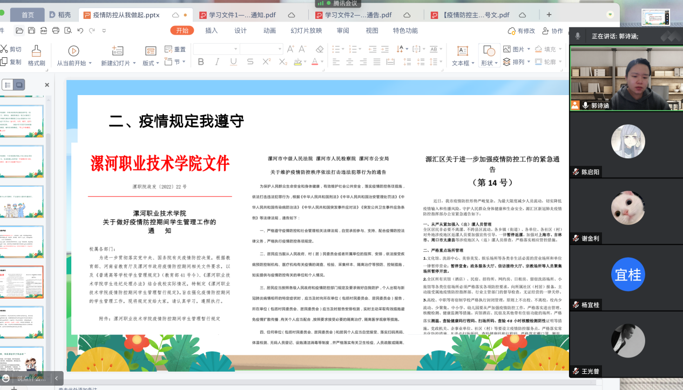Click the clear formatting eraser icon
Image resolution: width=683 pixels, height=390 pixels.
click(x=319, y=49)
